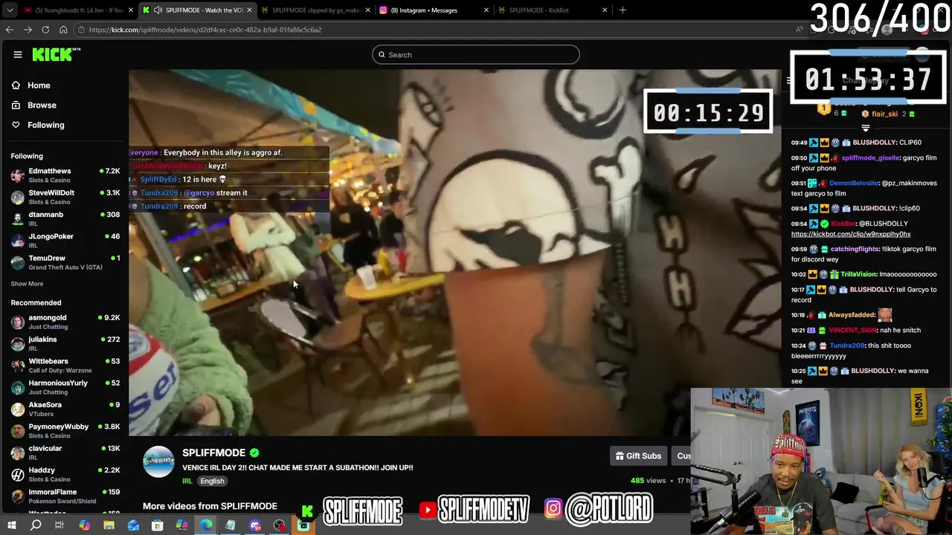Click DemonBehrsito username in chat
952x535 pixels.
pyautogui.click(x=853, y=183)
